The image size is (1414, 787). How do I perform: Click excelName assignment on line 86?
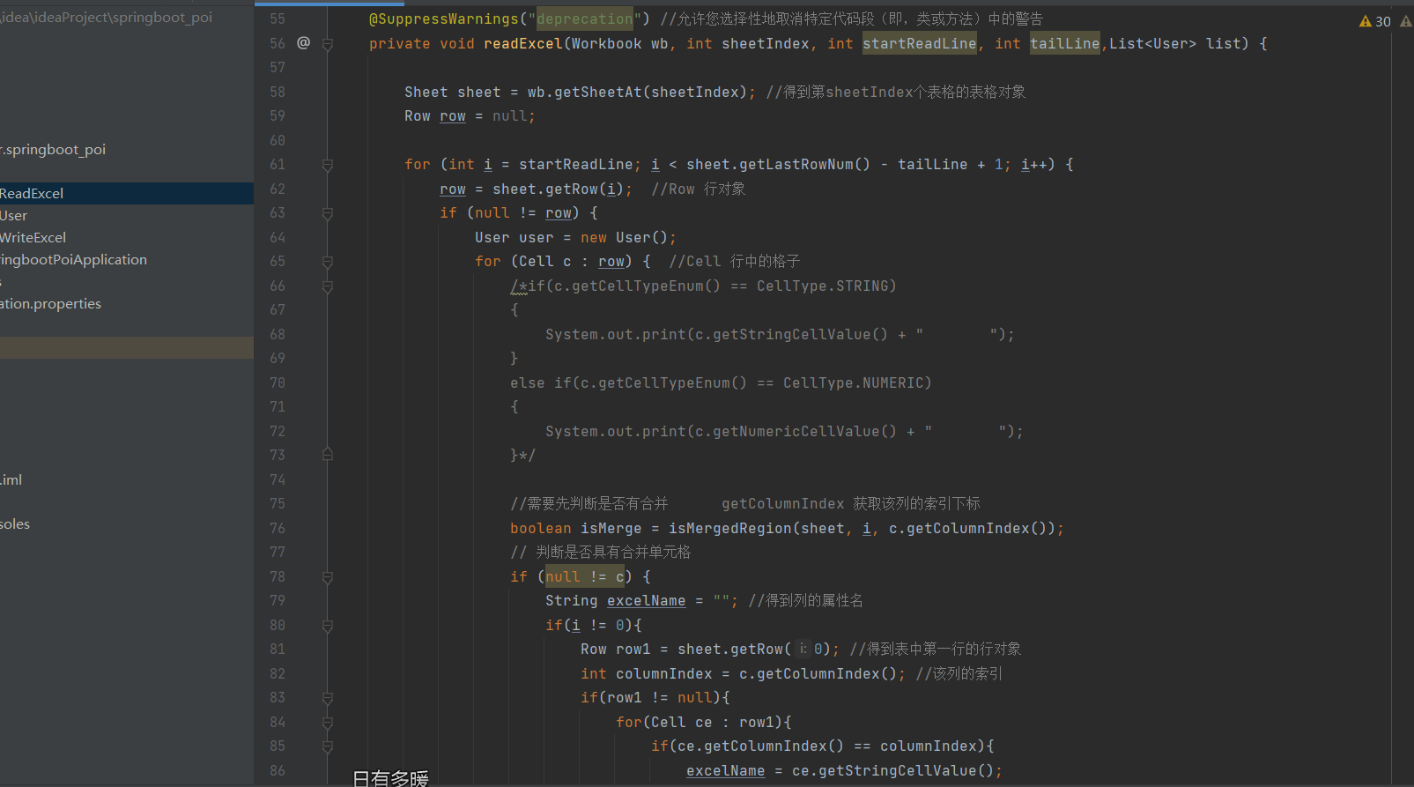[725, 770]
